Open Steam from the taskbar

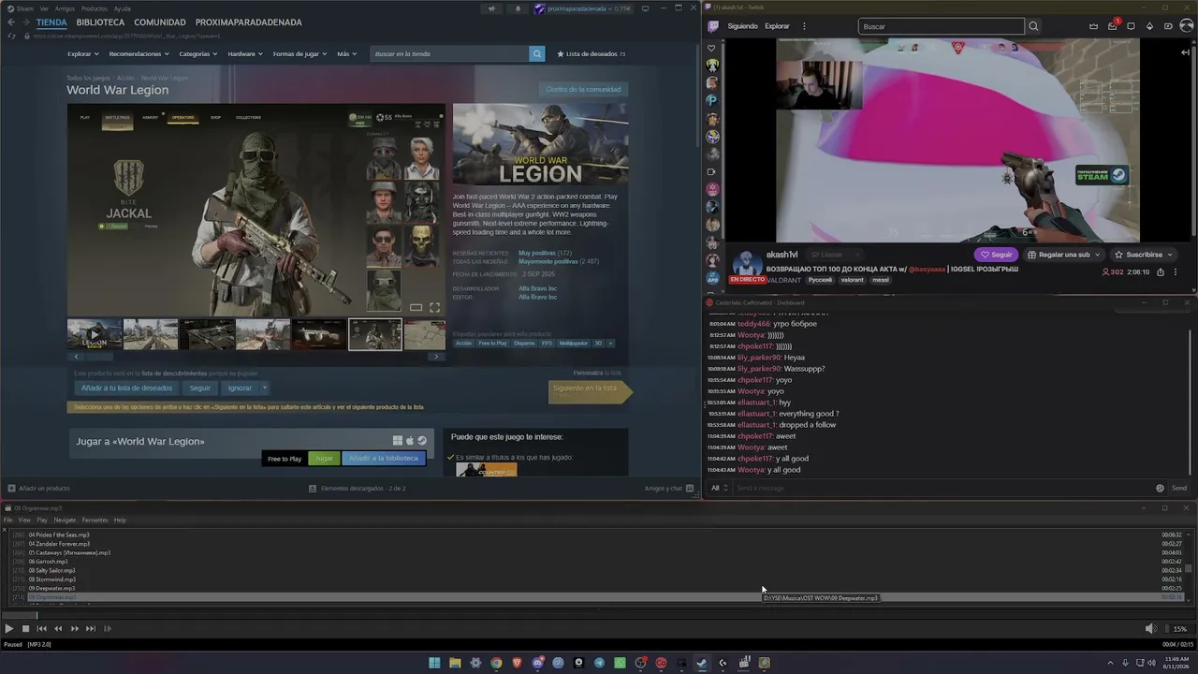[702, 663]
